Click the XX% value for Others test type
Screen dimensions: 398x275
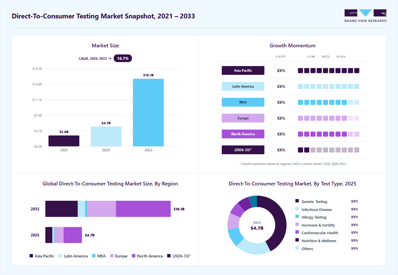point(355,248)
